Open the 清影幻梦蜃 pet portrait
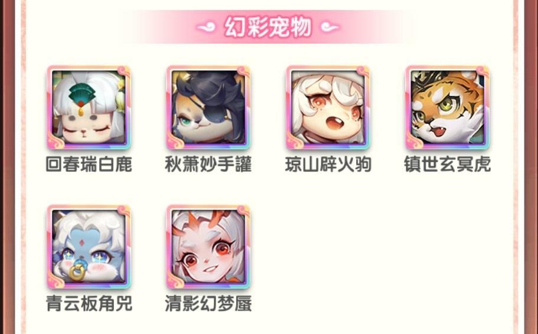 (x=208, y=247)
